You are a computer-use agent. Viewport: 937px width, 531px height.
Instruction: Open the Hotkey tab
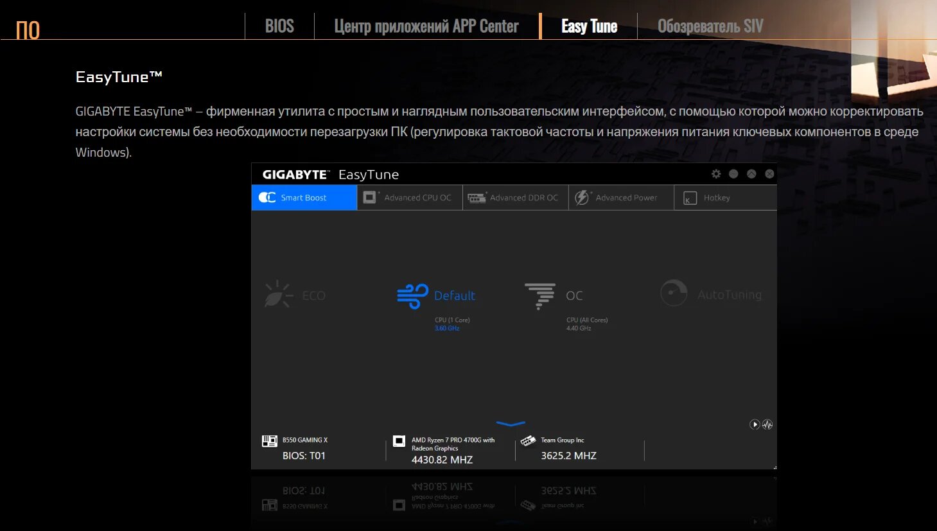click(726, 198)
